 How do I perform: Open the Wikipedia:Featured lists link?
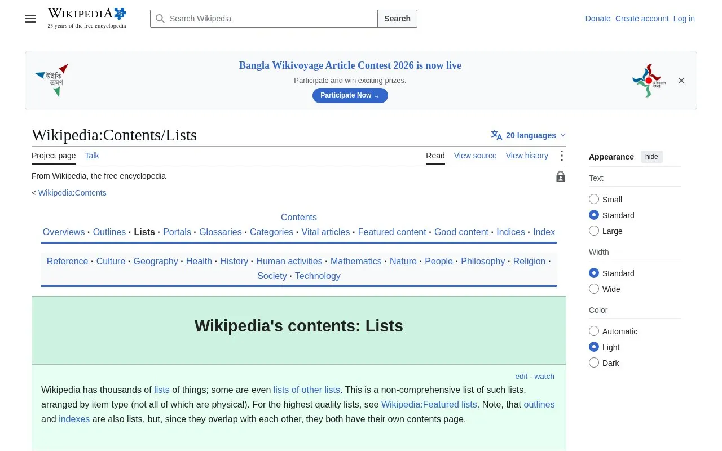[x=429, y=404]
